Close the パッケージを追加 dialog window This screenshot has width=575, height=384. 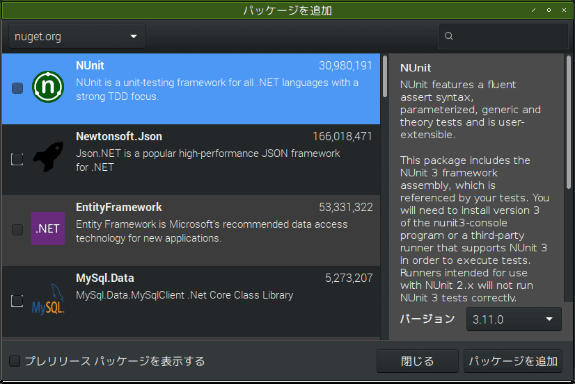564,10
